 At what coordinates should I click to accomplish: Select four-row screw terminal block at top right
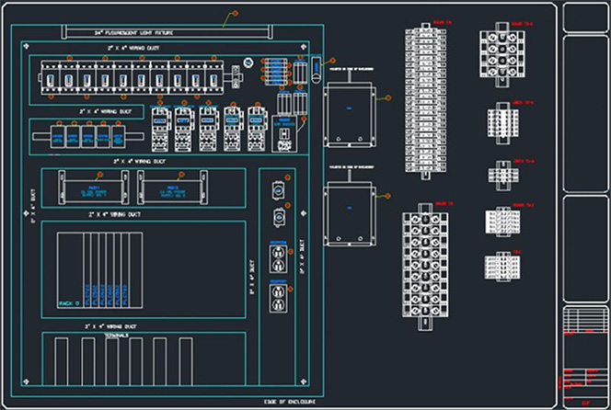click(502, 54)
